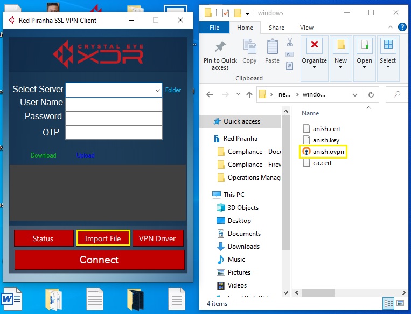Switch to the Home ribbon tab
This screenshot has height=314, width=411.
245,28
